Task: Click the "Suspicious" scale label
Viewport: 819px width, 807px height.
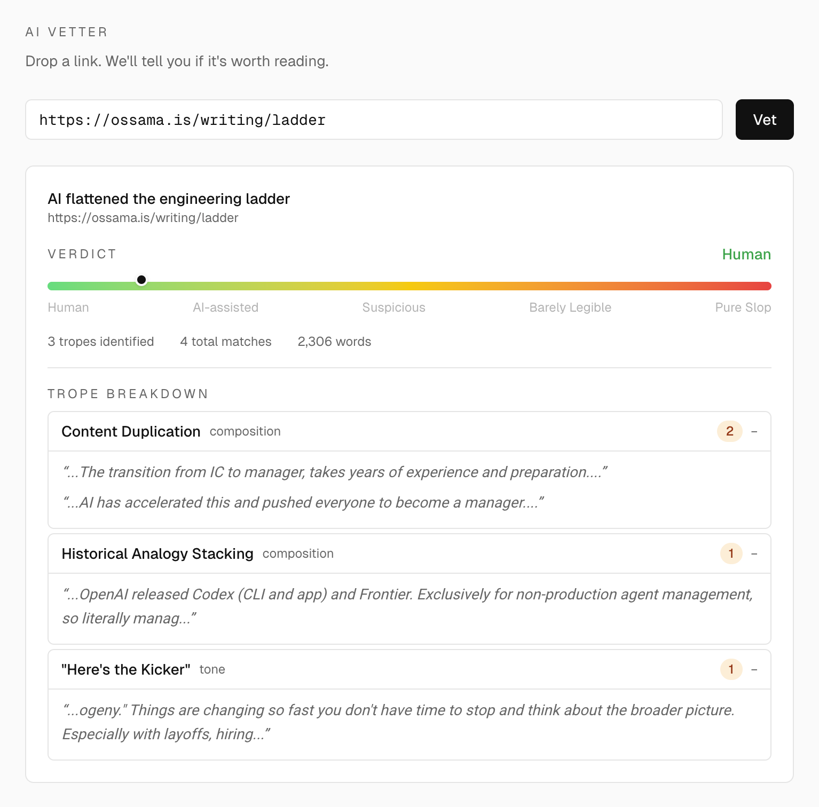Action: click(393, 307)
